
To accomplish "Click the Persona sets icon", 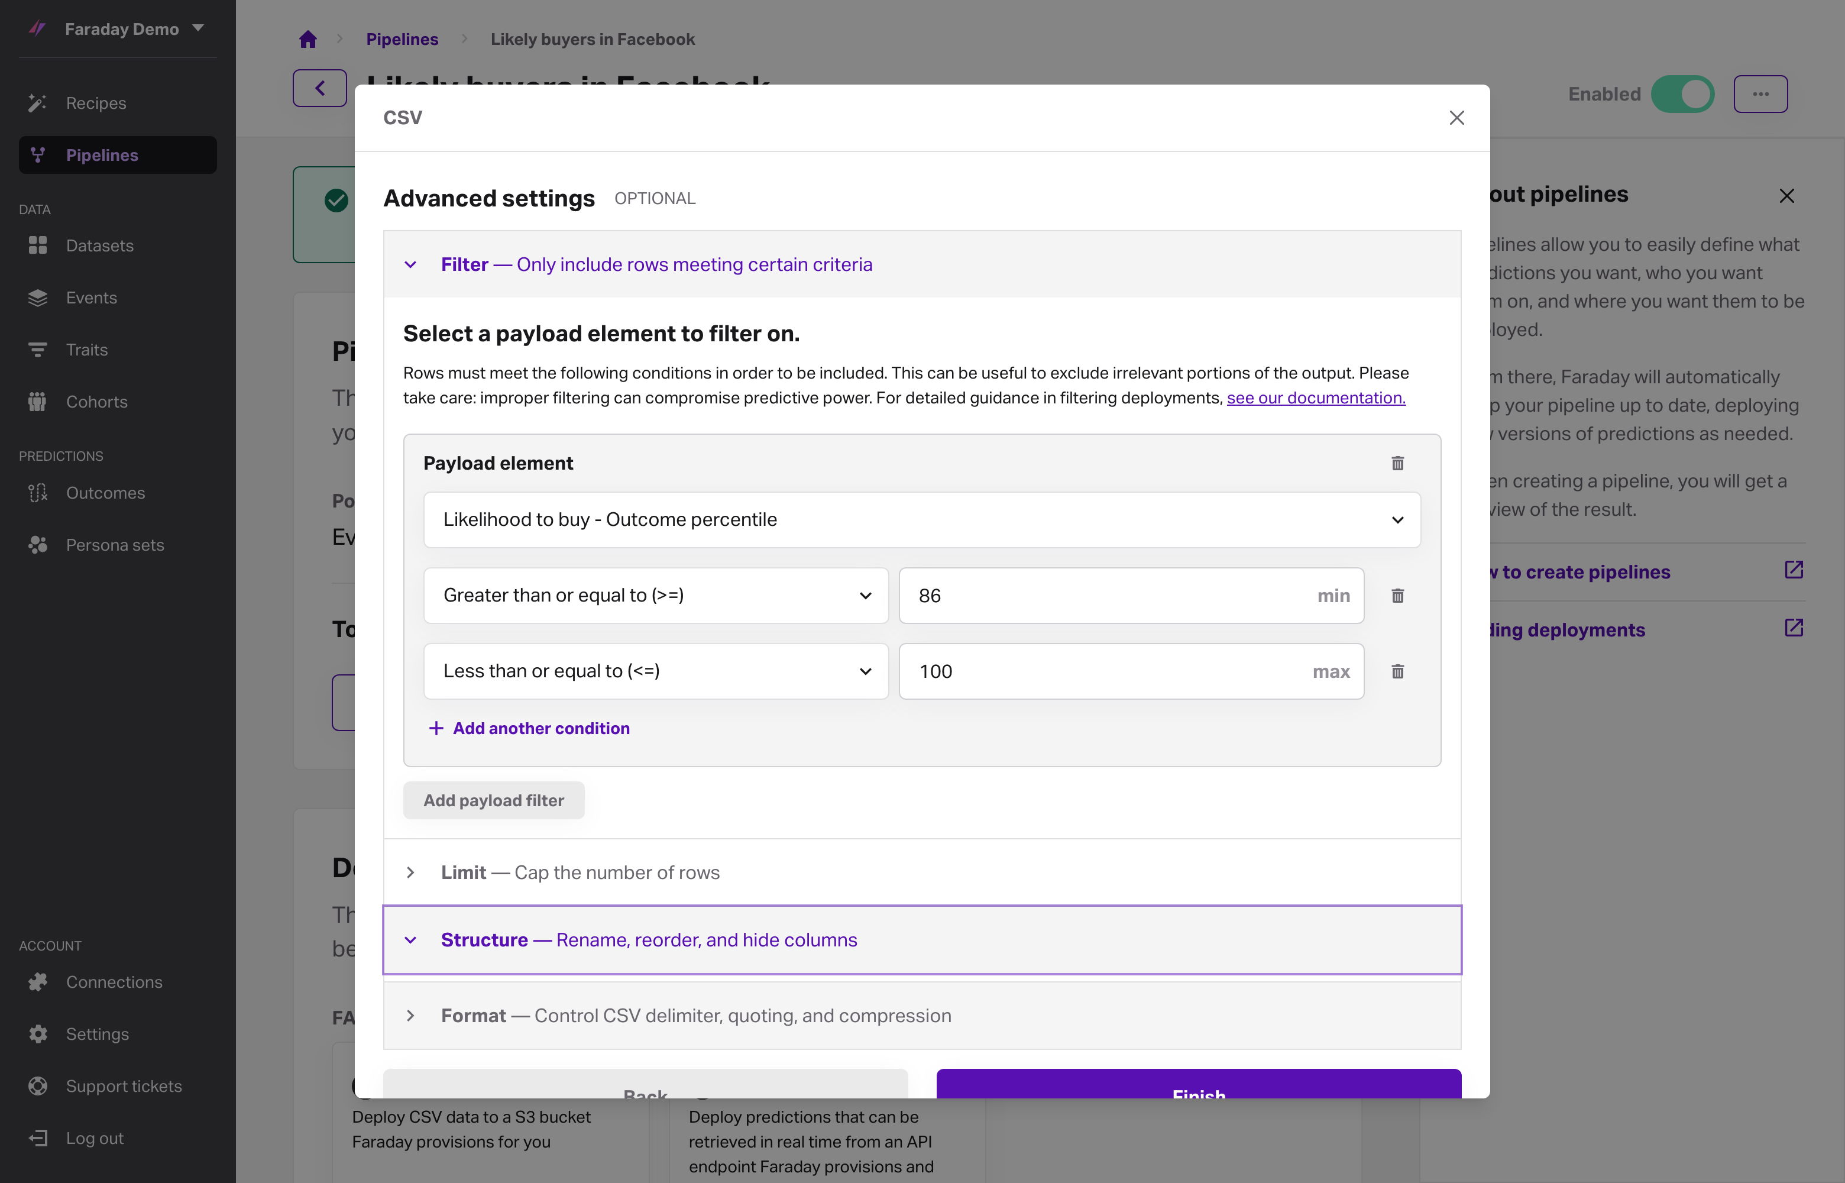I will pos(37,545).
